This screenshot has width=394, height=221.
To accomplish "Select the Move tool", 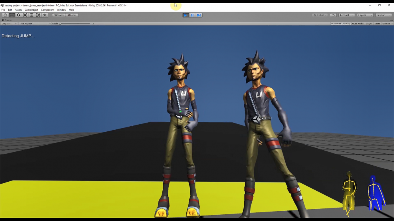I will (12, 15).
